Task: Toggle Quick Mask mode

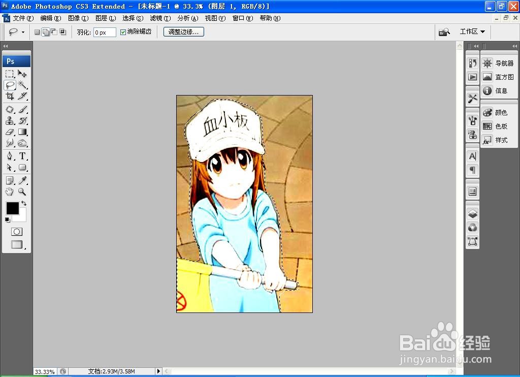Action: [17, 232]
